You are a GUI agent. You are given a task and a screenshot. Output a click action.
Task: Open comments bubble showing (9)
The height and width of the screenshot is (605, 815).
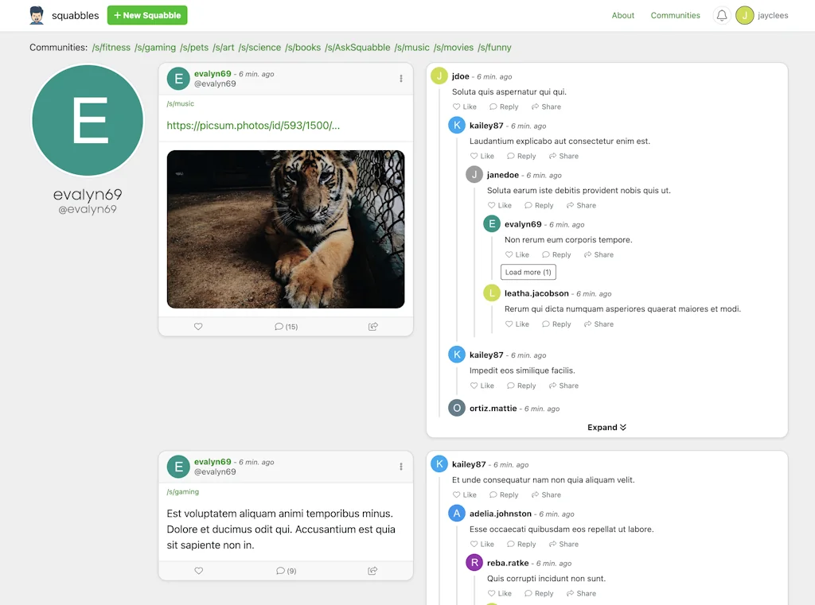coord(286,571)
